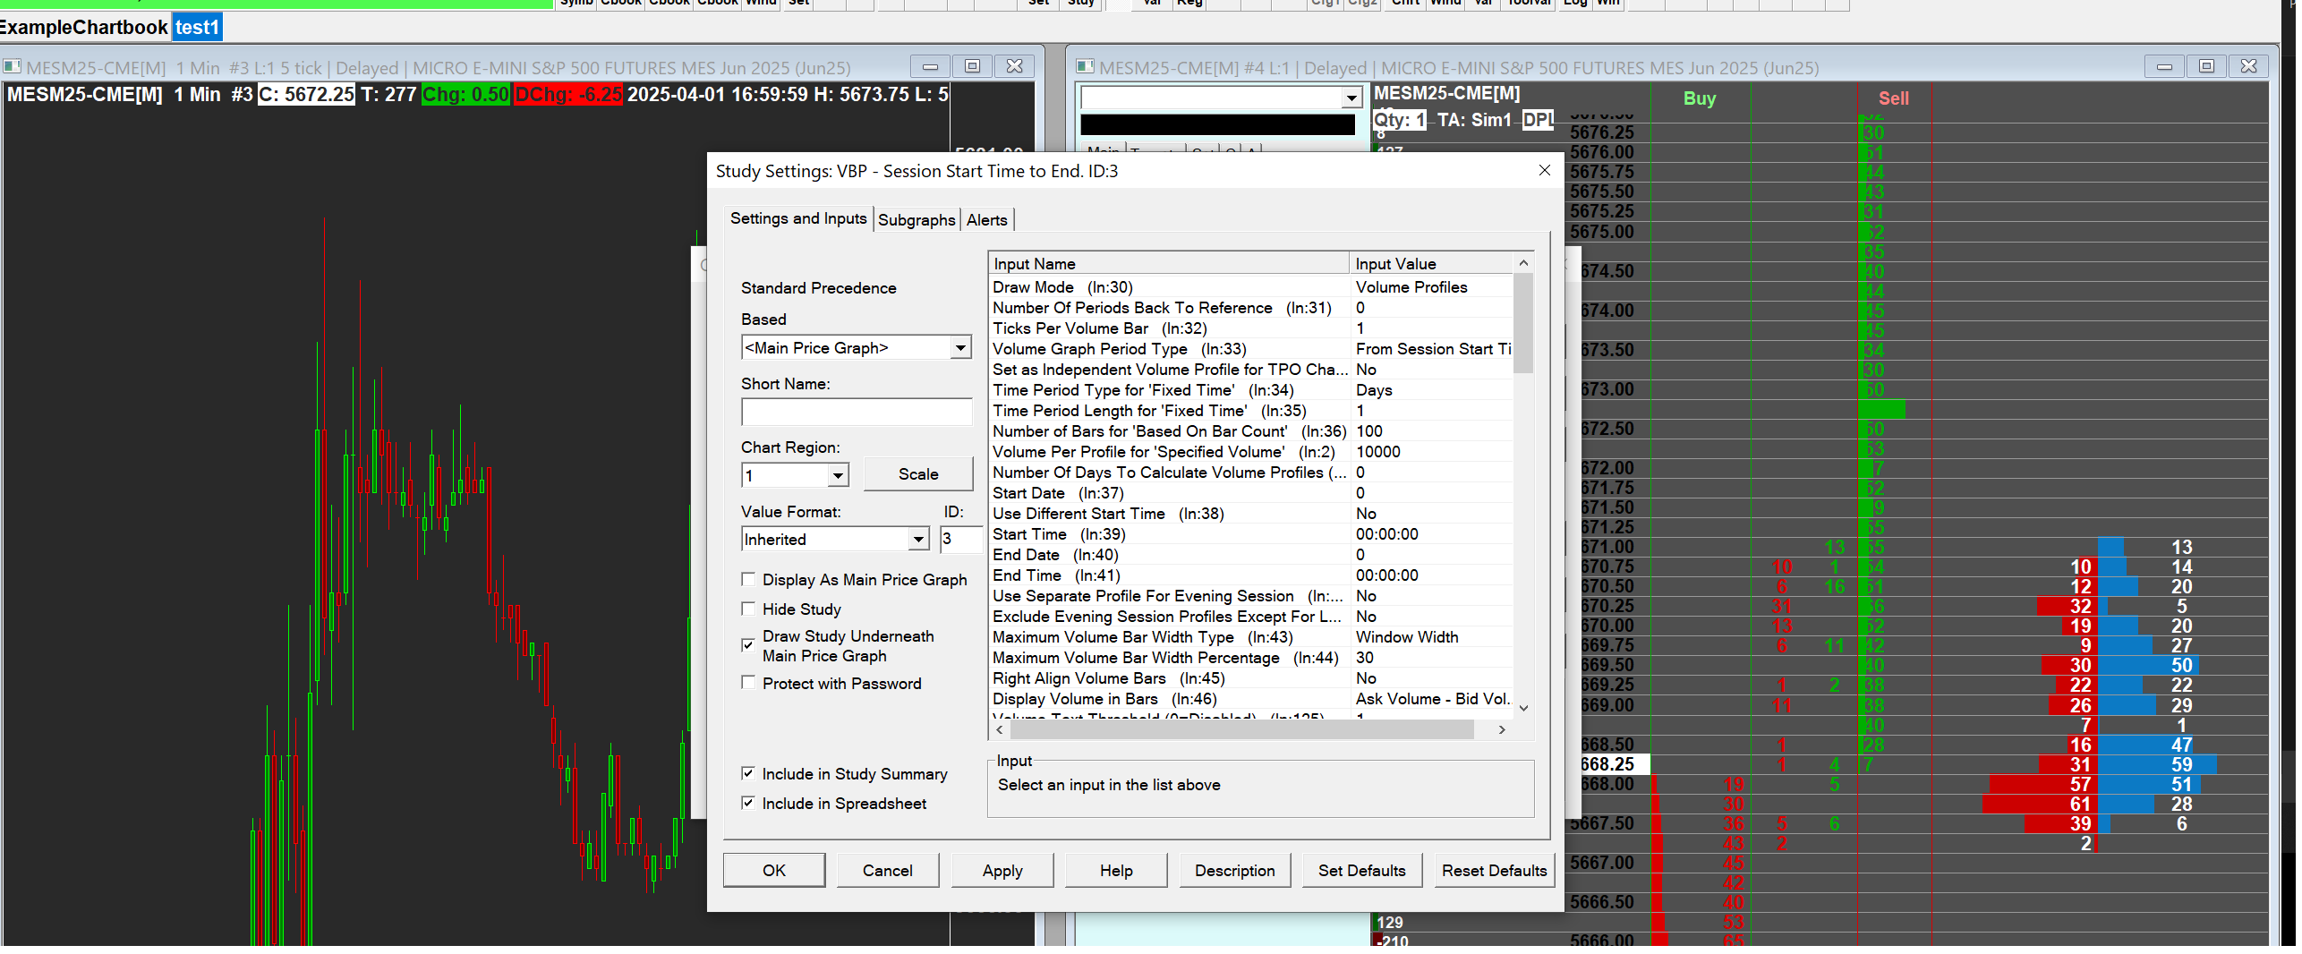Enable Display As Main Price Graph
The image size is (2302, 954).
tap(748, 580)
